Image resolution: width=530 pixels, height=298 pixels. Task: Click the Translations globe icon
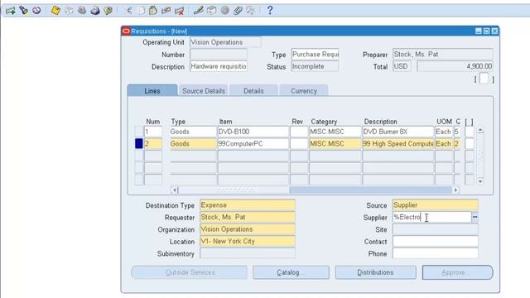click(224, 11)
